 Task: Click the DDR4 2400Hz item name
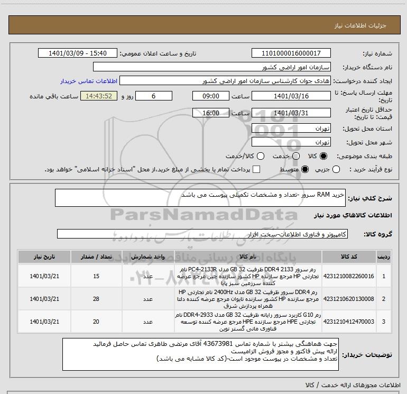(248, 299)
